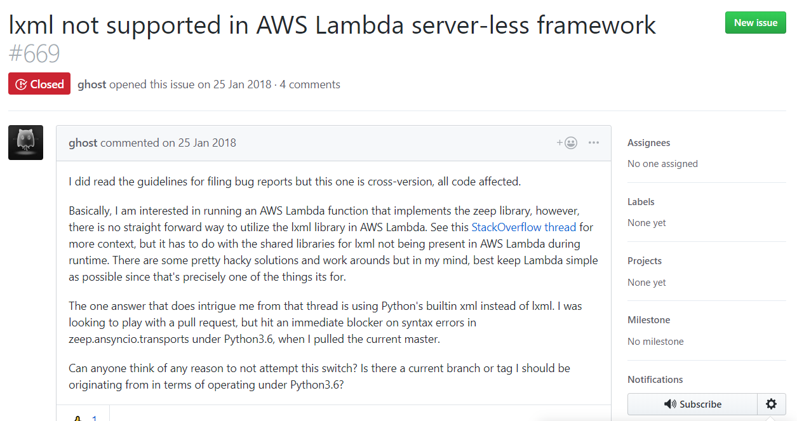Click ghost username in comment header
This screenshot has width=797, height=421.
(83, 143)
